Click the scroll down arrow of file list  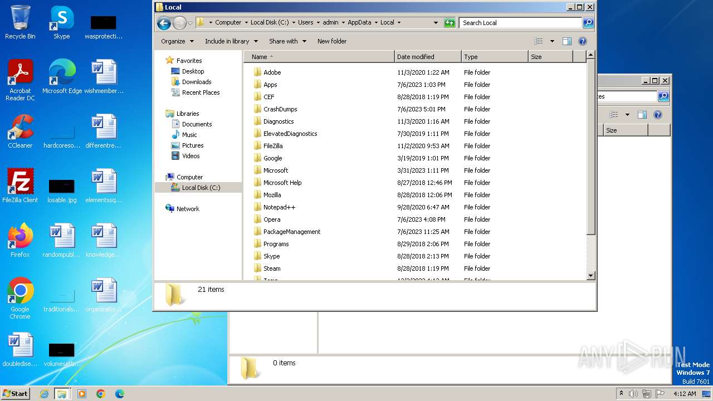click(x=591, y=276)
